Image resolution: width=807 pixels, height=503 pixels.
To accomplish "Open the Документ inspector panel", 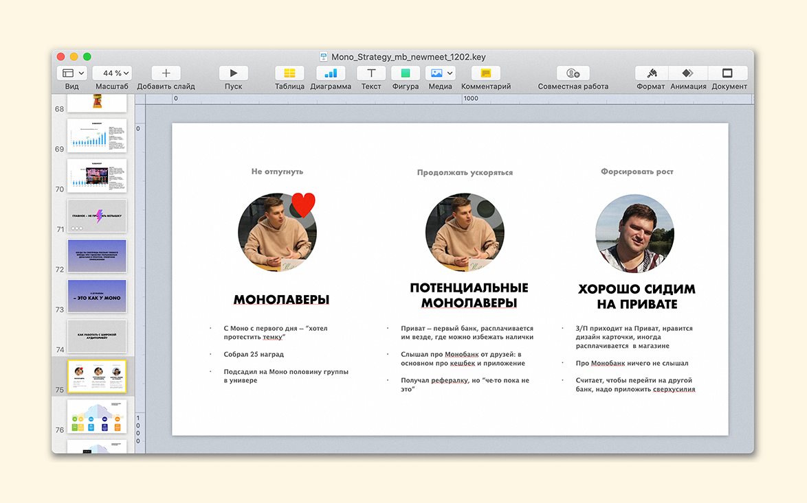I will pyautogui.click(x=727, y=73).
